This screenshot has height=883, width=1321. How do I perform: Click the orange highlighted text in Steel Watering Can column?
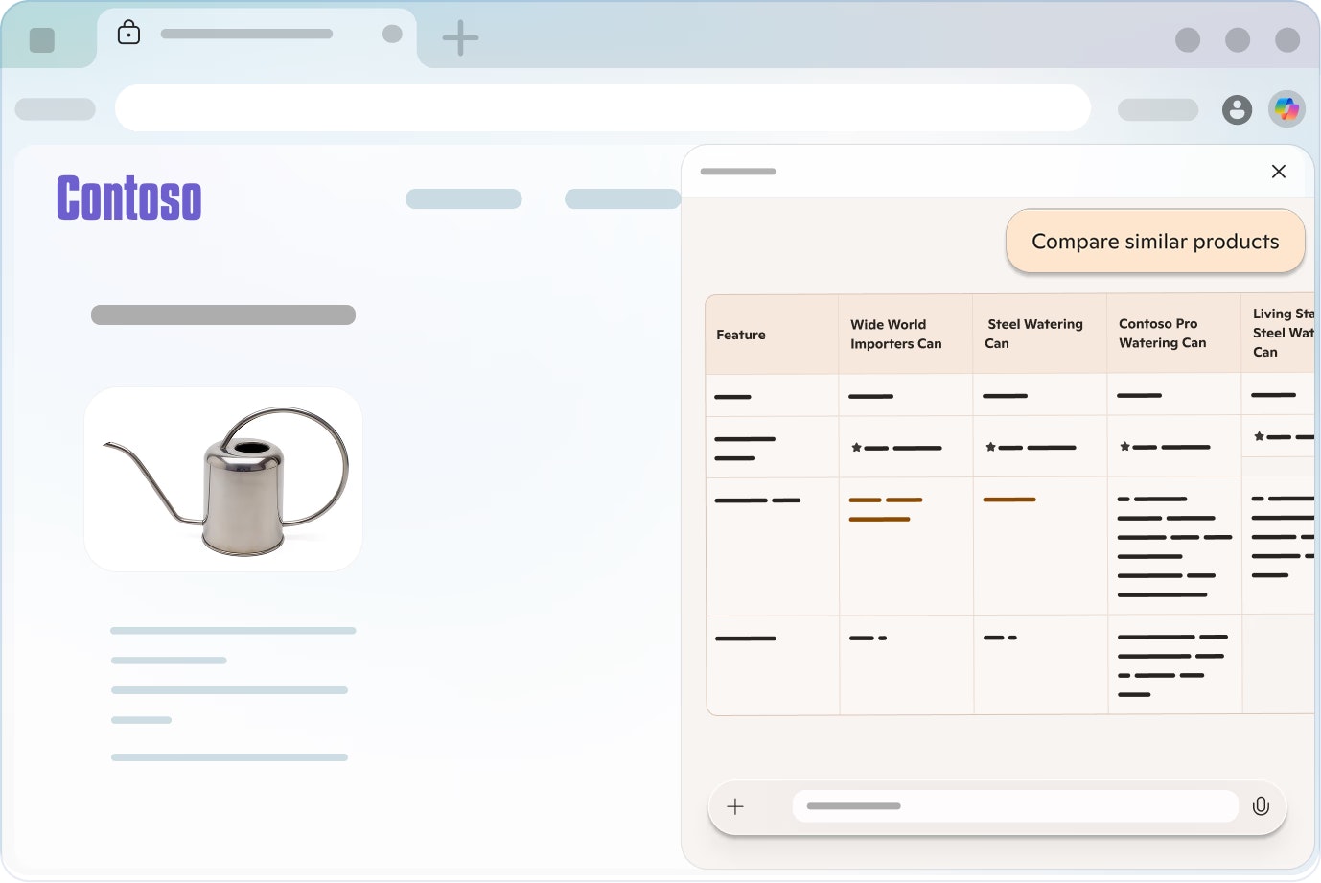[x=1009, y=500]
